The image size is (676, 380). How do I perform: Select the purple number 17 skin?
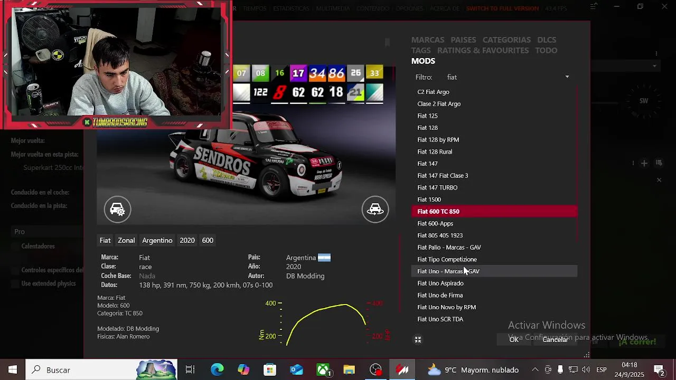(x=298, y=73)
